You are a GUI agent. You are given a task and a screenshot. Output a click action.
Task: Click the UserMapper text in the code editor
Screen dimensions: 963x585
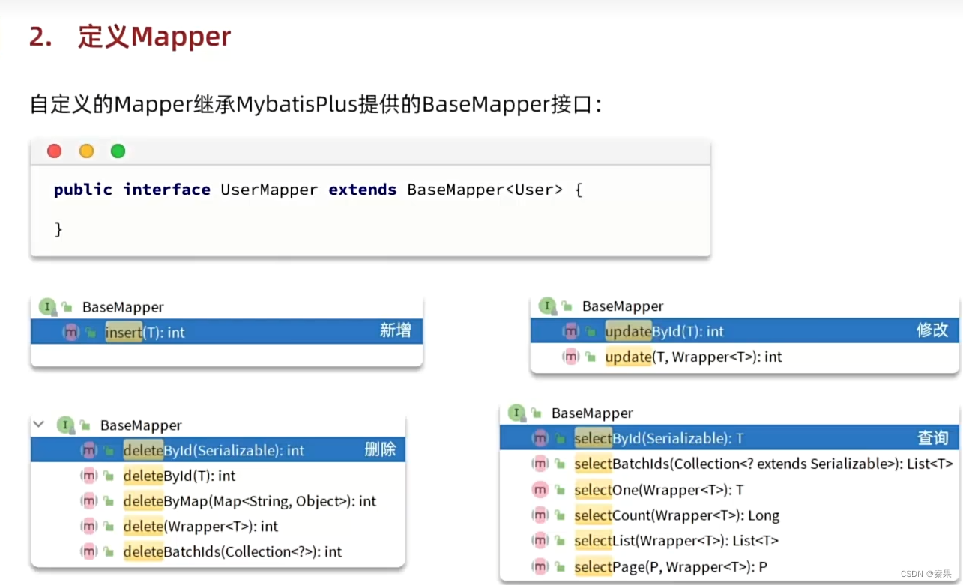(x=268, y=190)
